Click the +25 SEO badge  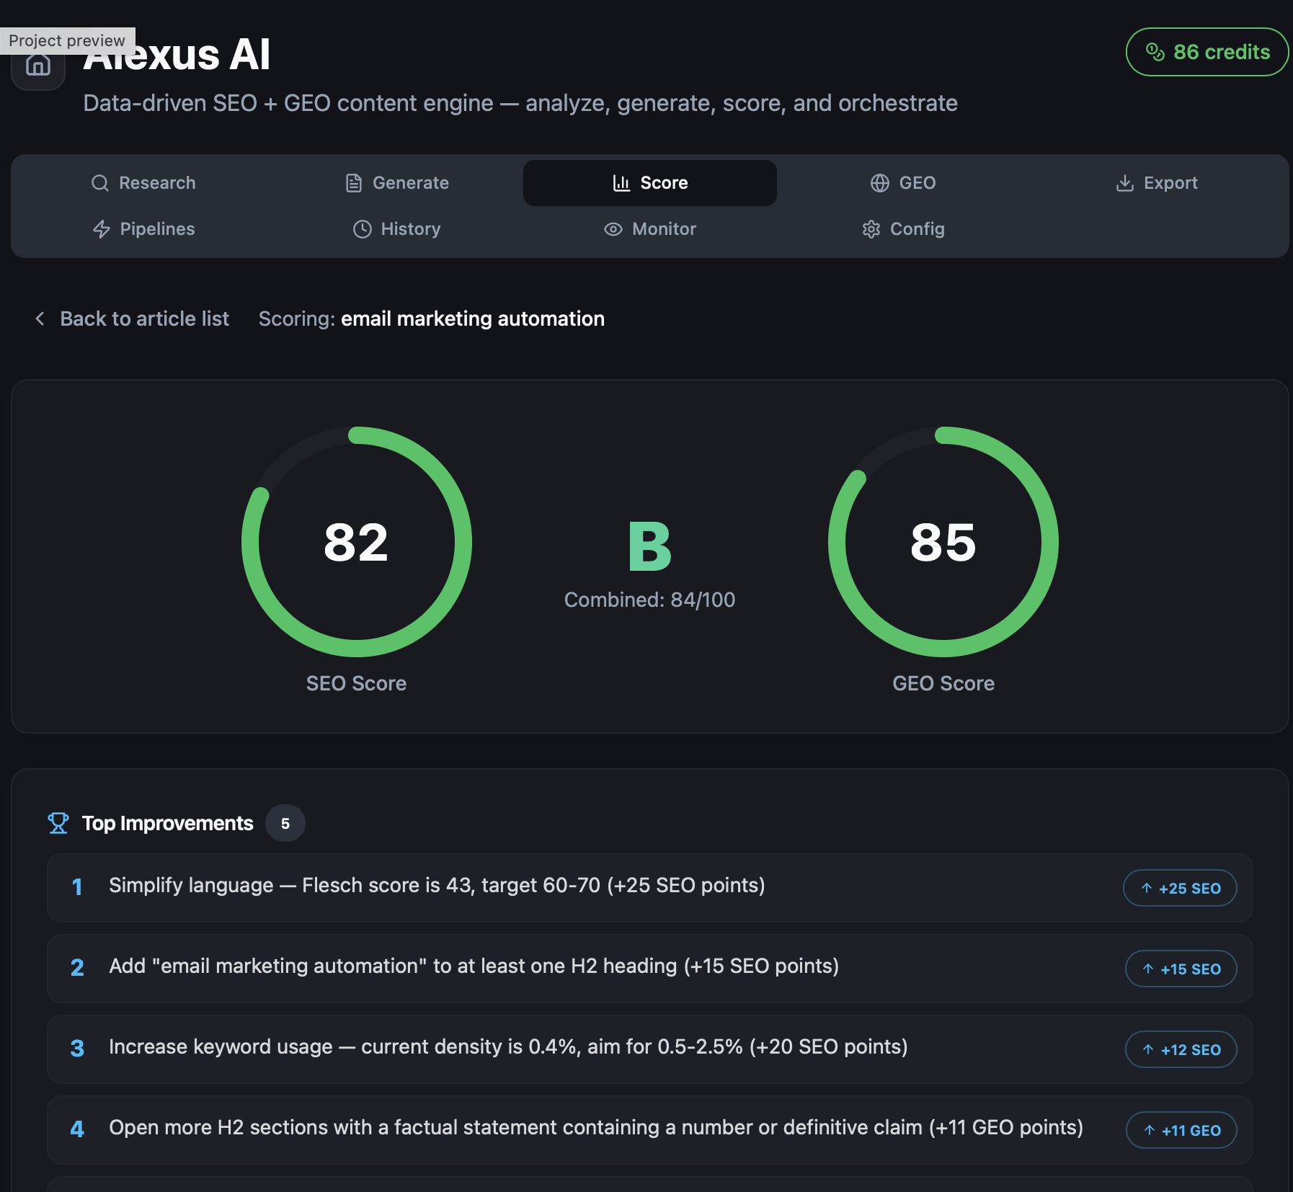1180,888
